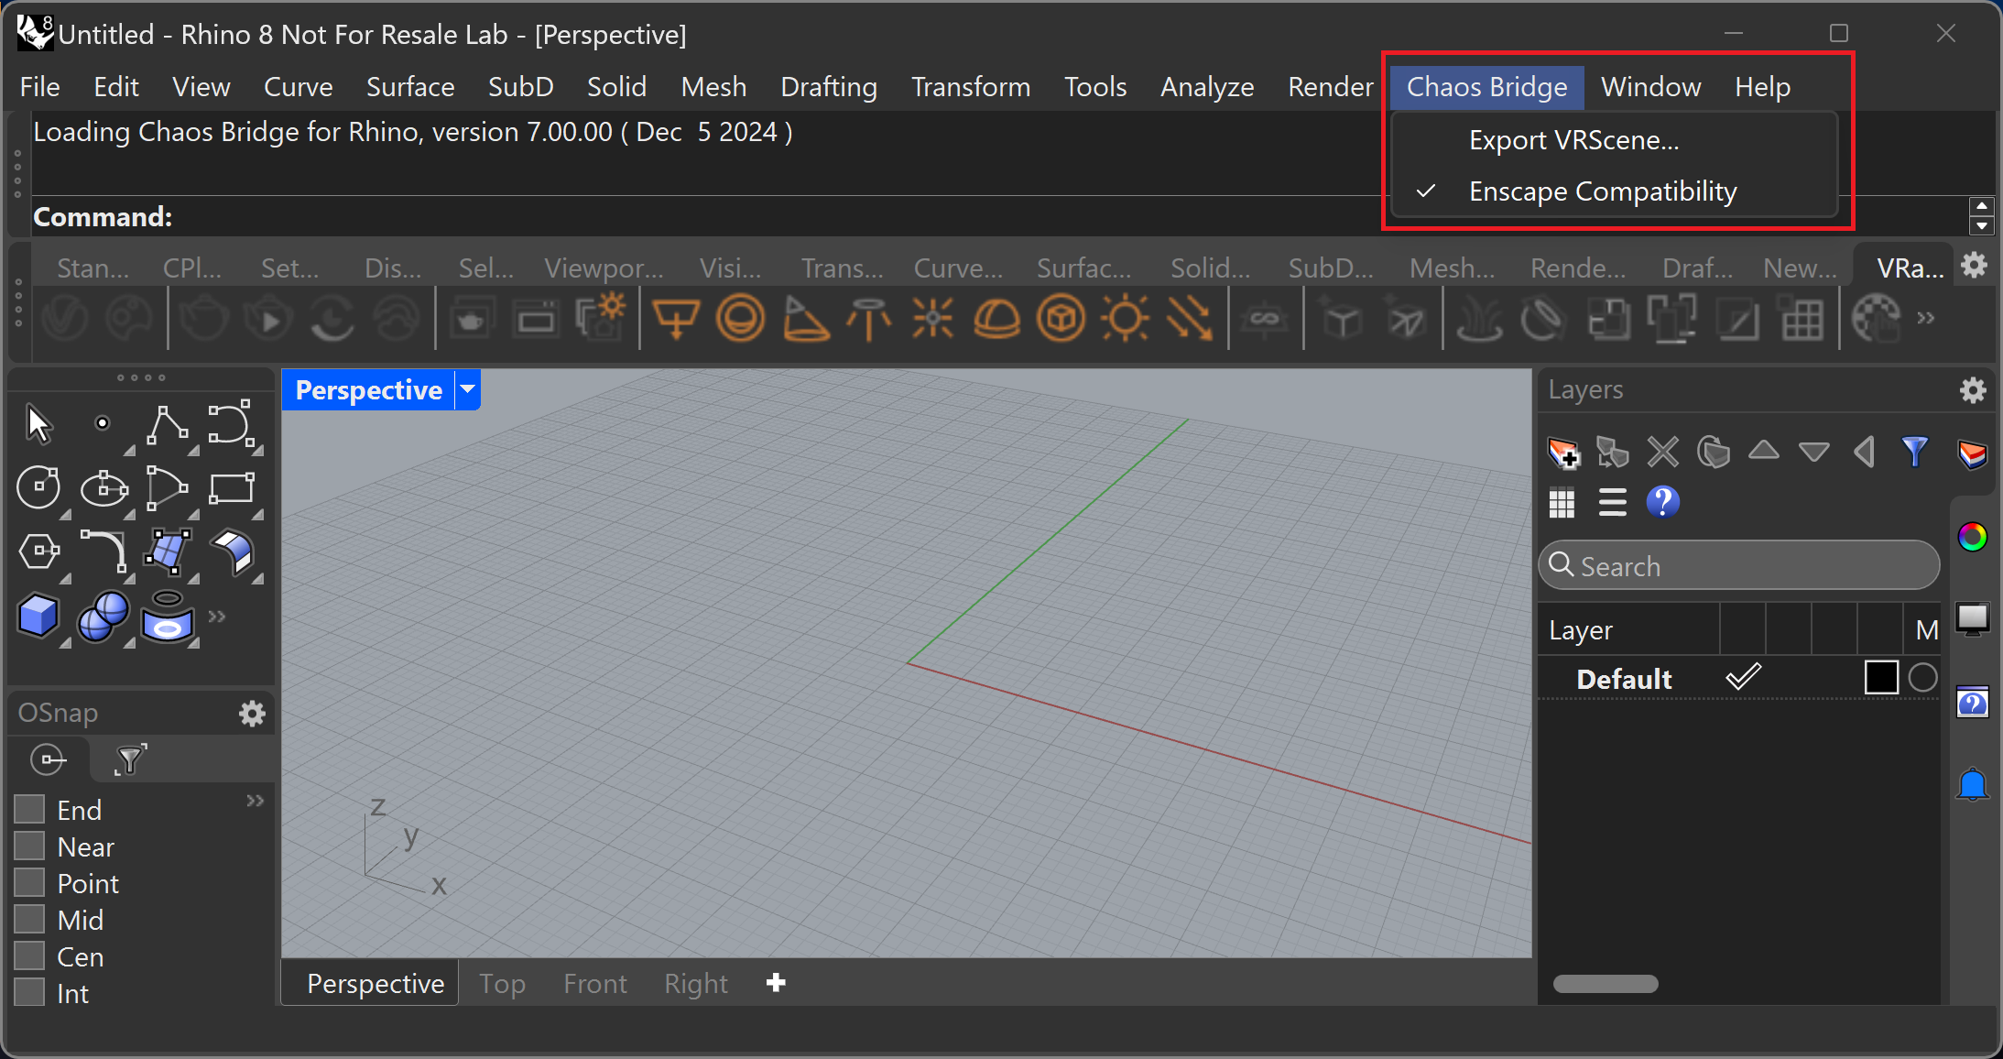Image resolution: width=2003 pixels, height=1059 pixels.
Task: Switch to Right viewport tab
Action: (696, 984)
